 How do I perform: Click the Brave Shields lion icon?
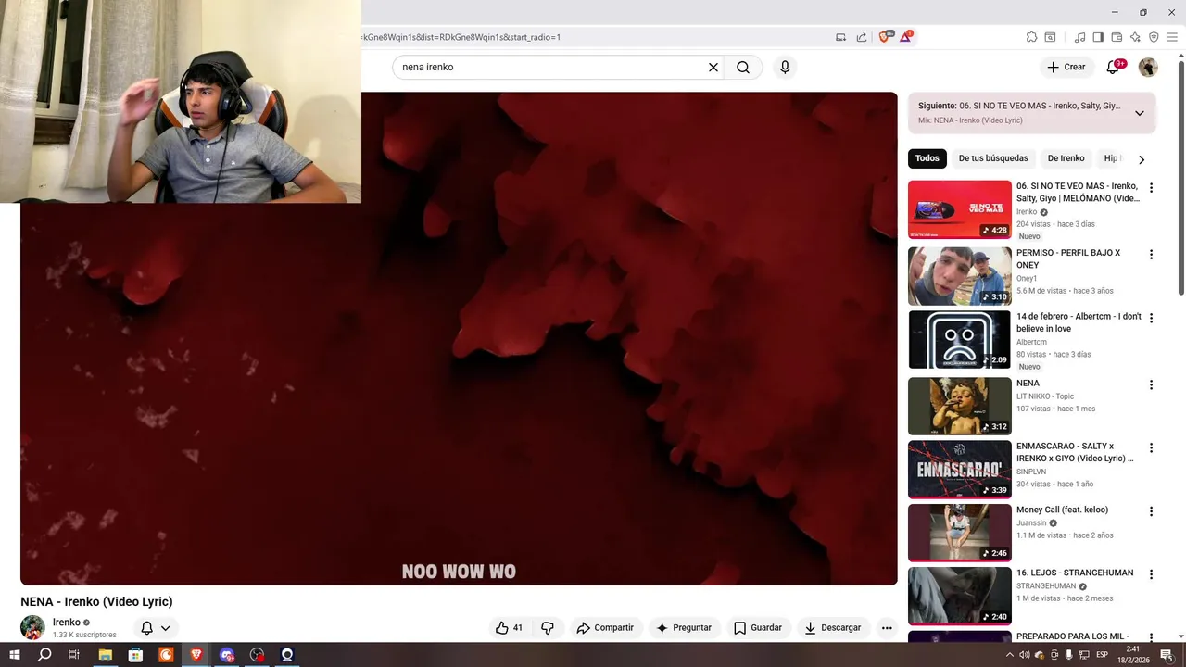pos(884,37)
